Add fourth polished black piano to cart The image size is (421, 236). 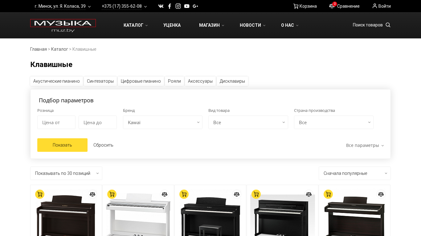pos(256,194)
